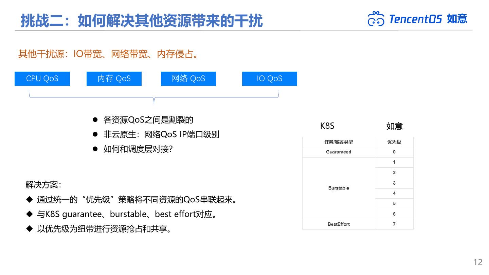Viewport: 489px width, 275px height.
Task: Expand the 优先级 column header
Action: [394, 142]
